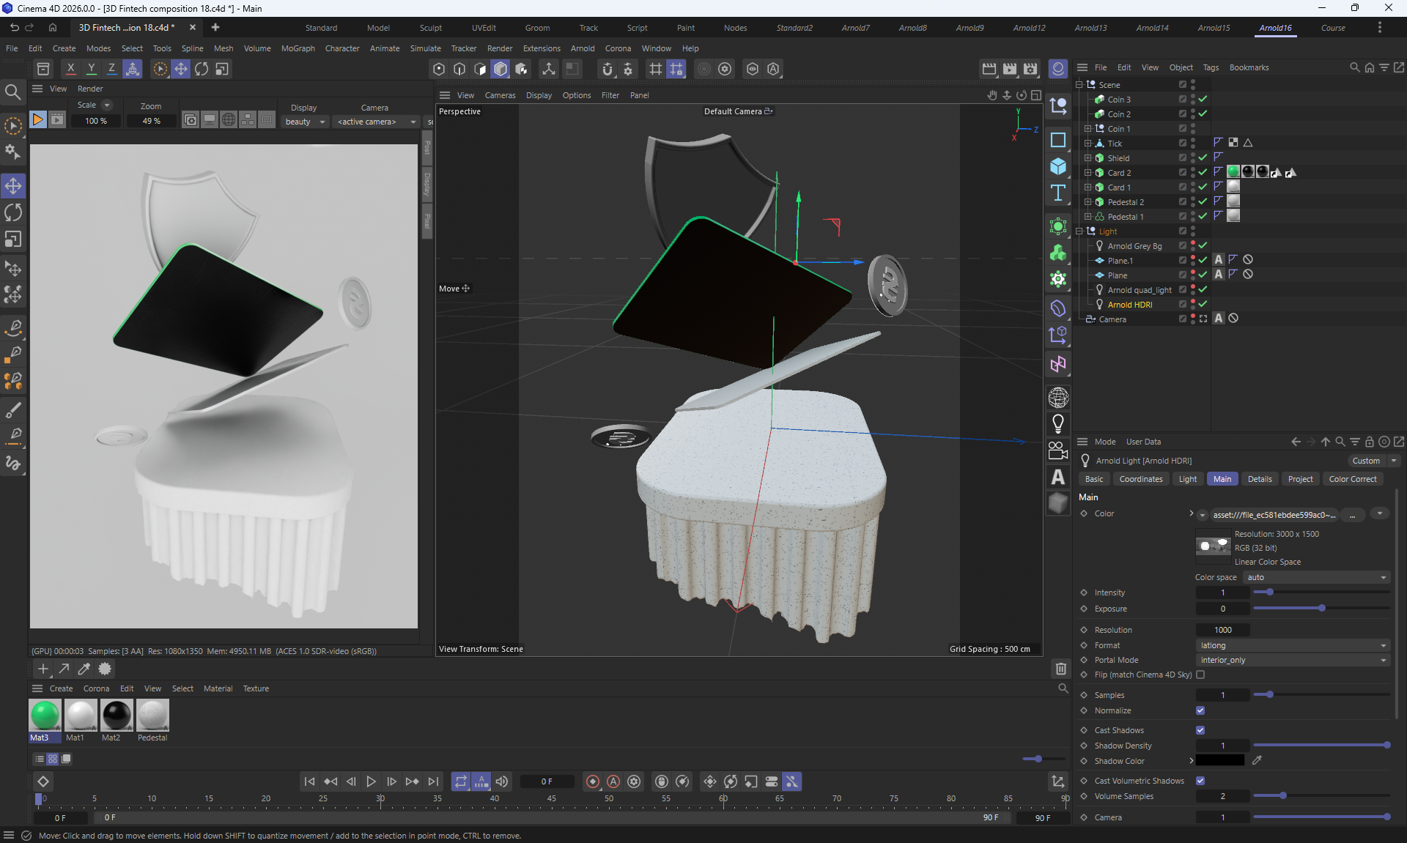1407x843 pixels.
Task: Select the Scale tool in left toolbar
Action: 13,239
